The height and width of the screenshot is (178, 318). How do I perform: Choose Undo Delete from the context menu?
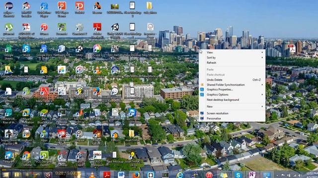232,80
